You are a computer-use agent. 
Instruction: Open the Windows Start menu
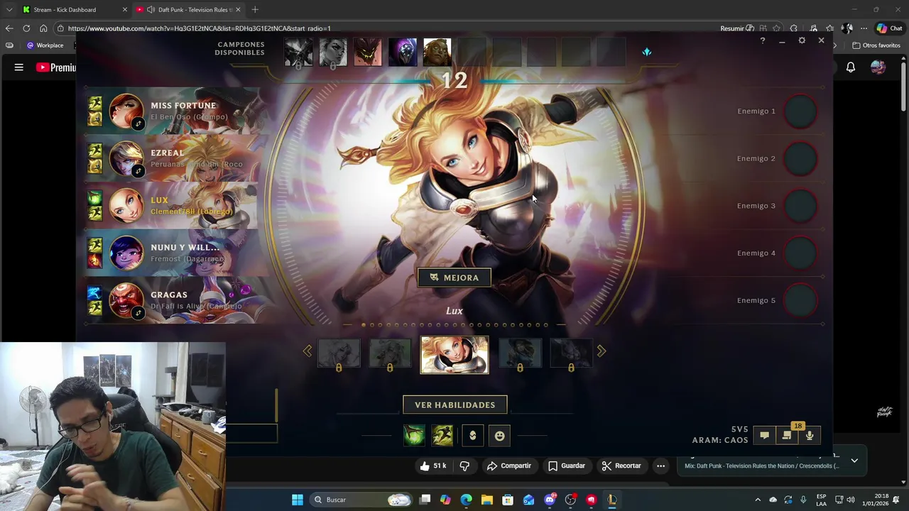click(298, 500)
